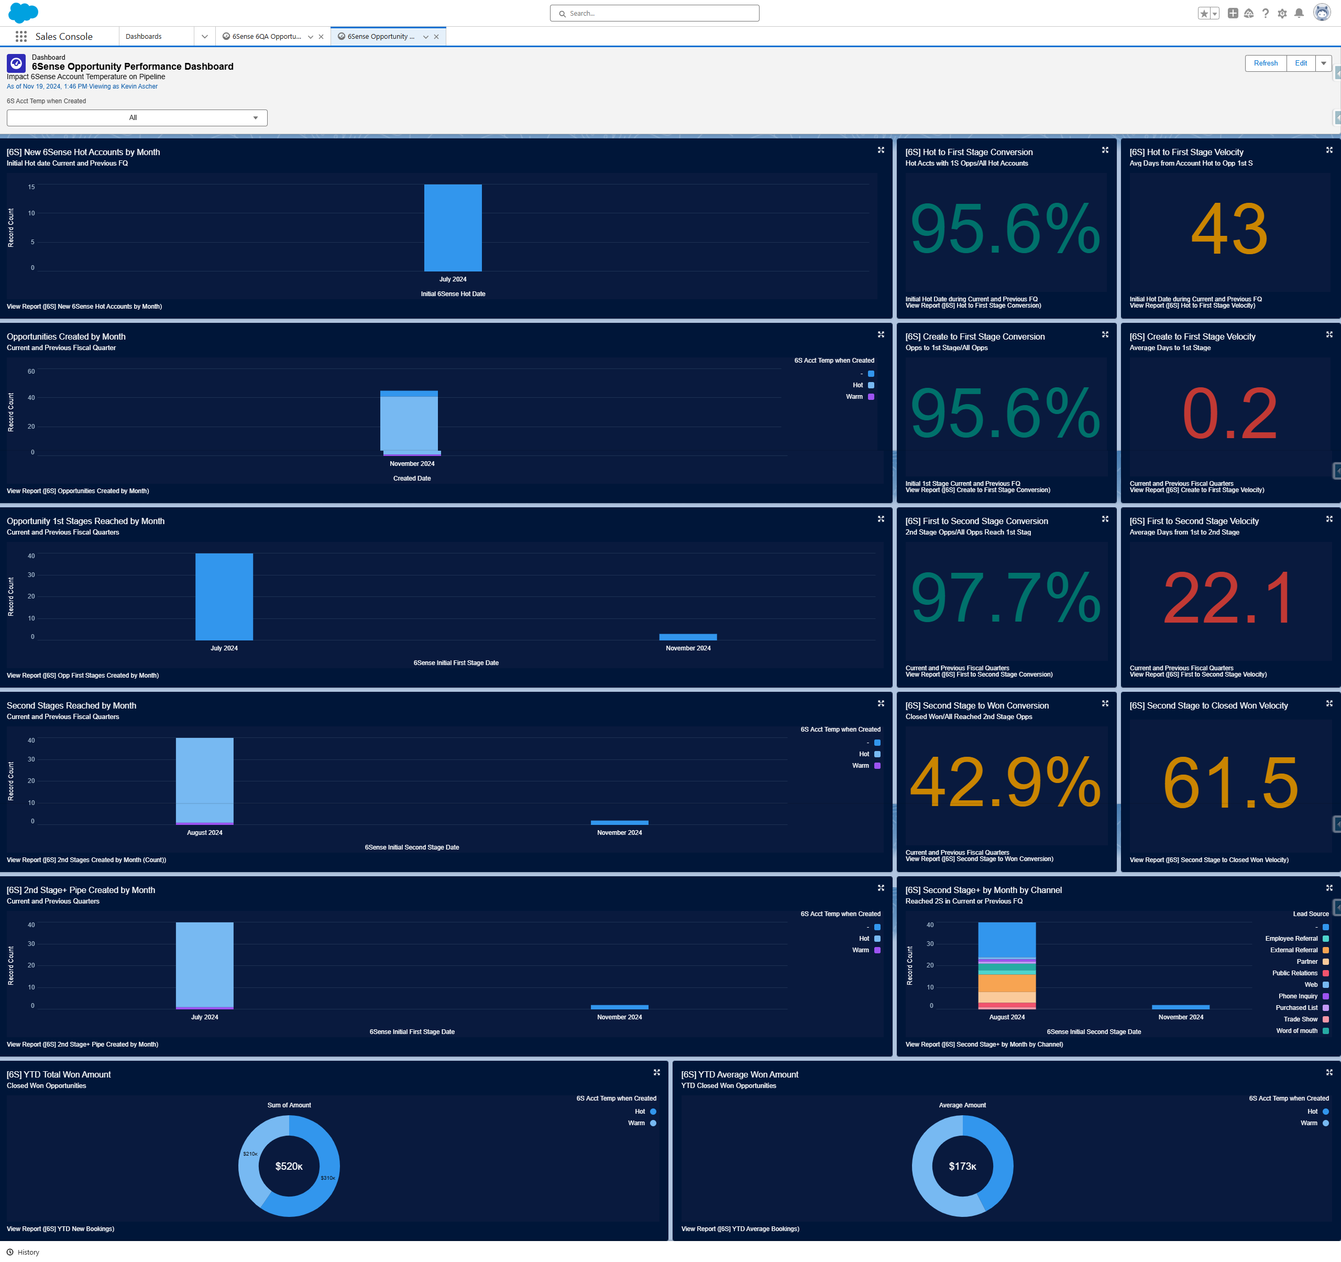Screen dimensions: 1341x1262
Task: Expand Create to First Stage Conversion widget
Action: click(1105, 335)
